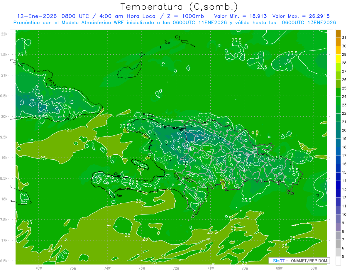The height and width of the screenshot is (272, 352).
Task: Click the legend value '11'
Action: pos(344,206)
